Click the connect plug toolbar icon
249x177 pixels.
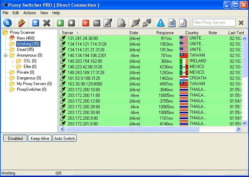coord(147,23)
